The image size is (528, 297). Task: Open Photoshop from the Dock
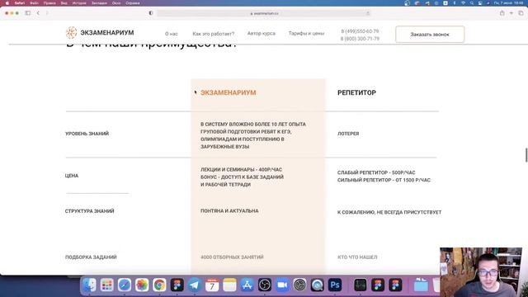tap(335, 285)
